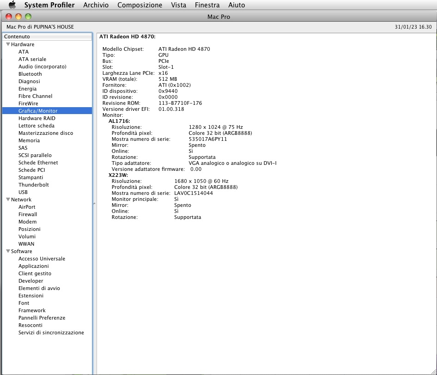Screen dimensions: 437x375
Task: Click the Contenuto column header
Action: [x=47, y=36]
